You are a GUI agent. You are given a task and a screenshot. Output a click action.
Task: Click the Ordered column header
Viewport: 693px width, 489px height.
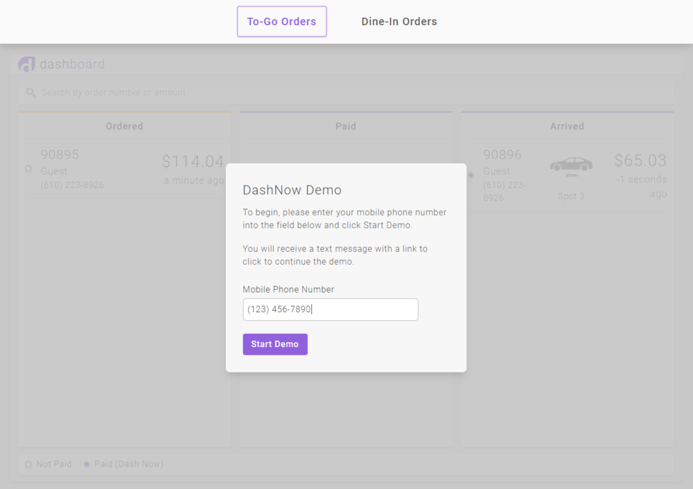coord(125,127)
